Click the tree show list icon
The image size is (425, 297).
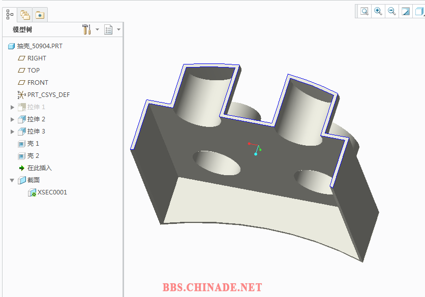point(108,29)
